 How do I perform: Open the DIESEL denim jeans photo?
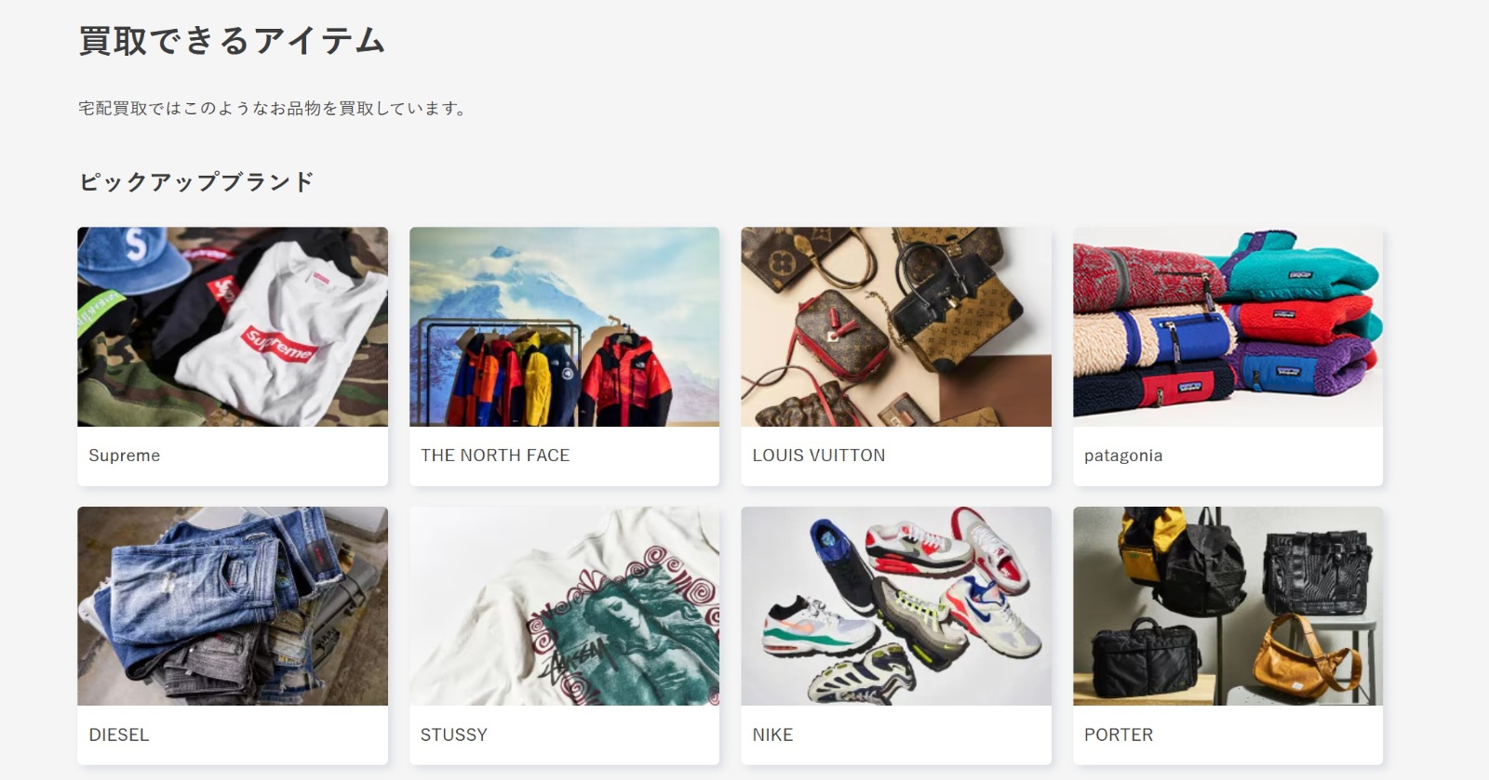tap(233, 606)
